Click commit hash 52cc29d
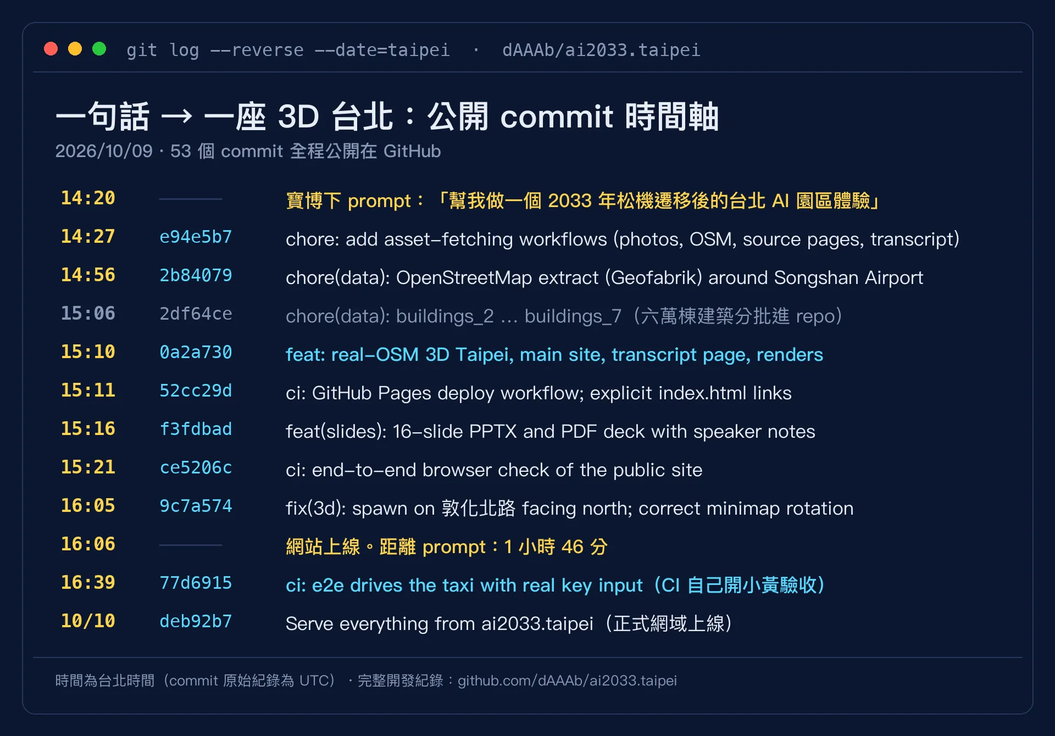Image resolution: width=1055 pixels, height=736 pixels. pyautogui.click(x=196, y=391)
